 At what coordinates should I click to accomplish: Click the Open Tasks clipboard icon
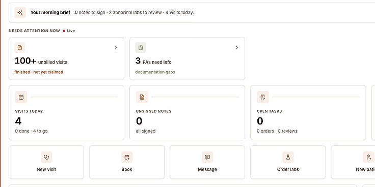coord(263,97)
